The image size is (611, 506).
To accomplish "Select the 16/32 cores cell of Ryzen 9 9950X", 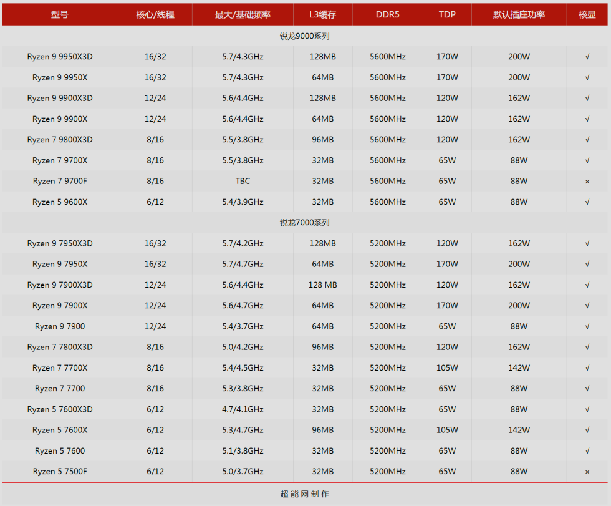I will click(155, 77).
